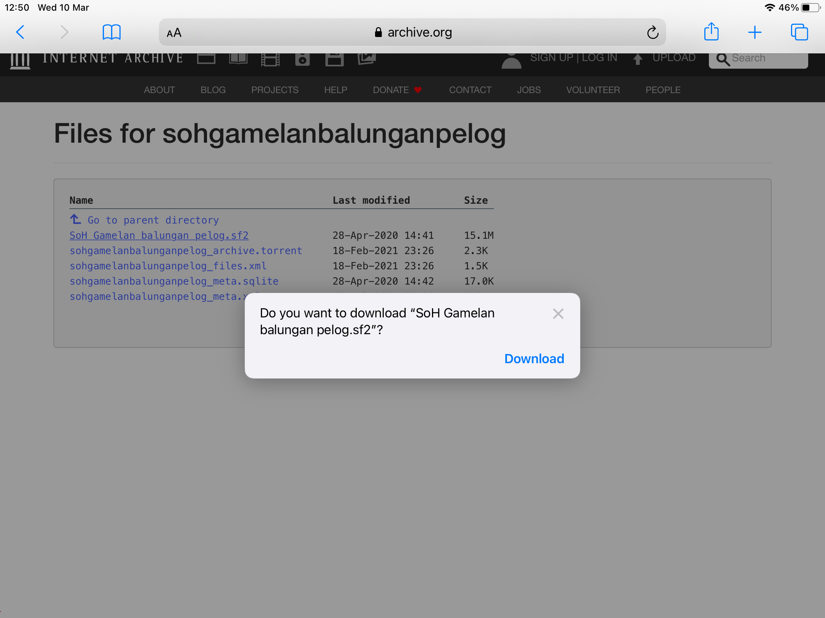Click Go to parent directory link

144,220
